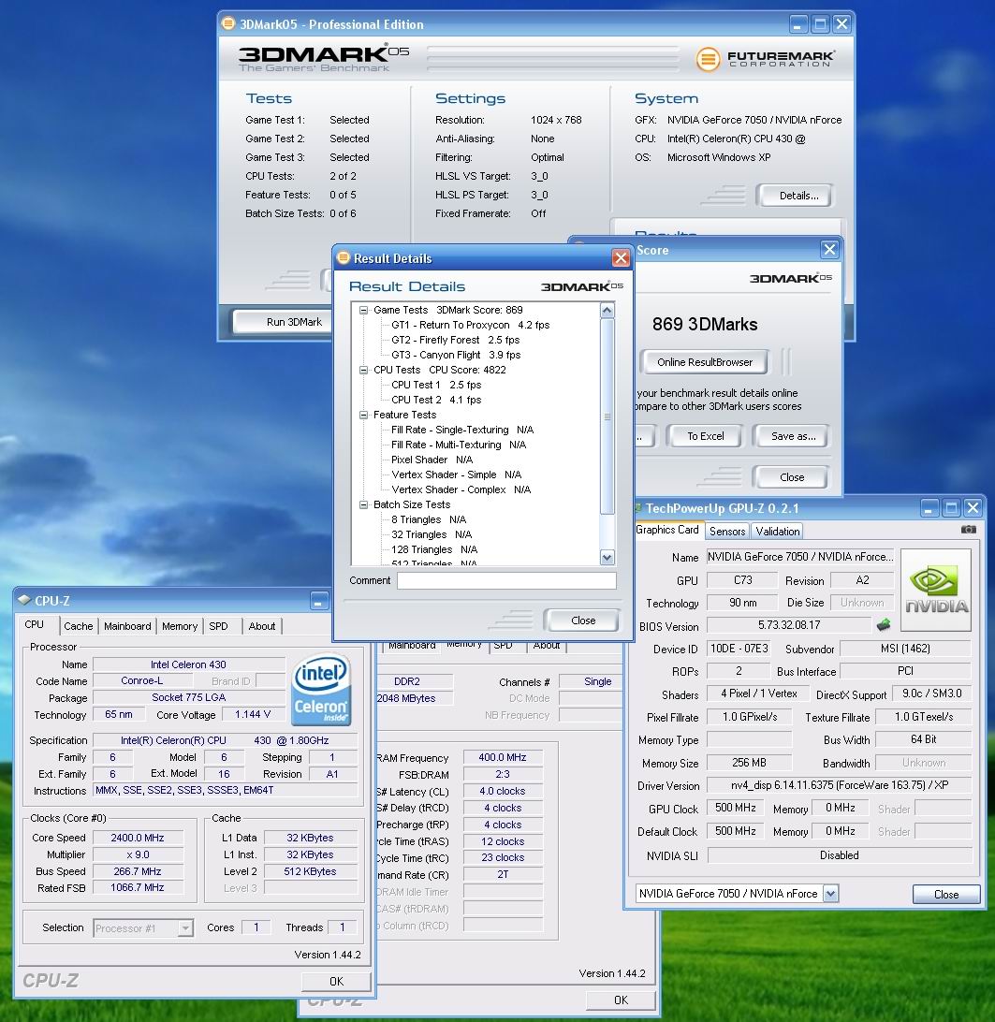Select the 8 Triangles result row
The image size is (995, 1022).
[x=429, y=520]
